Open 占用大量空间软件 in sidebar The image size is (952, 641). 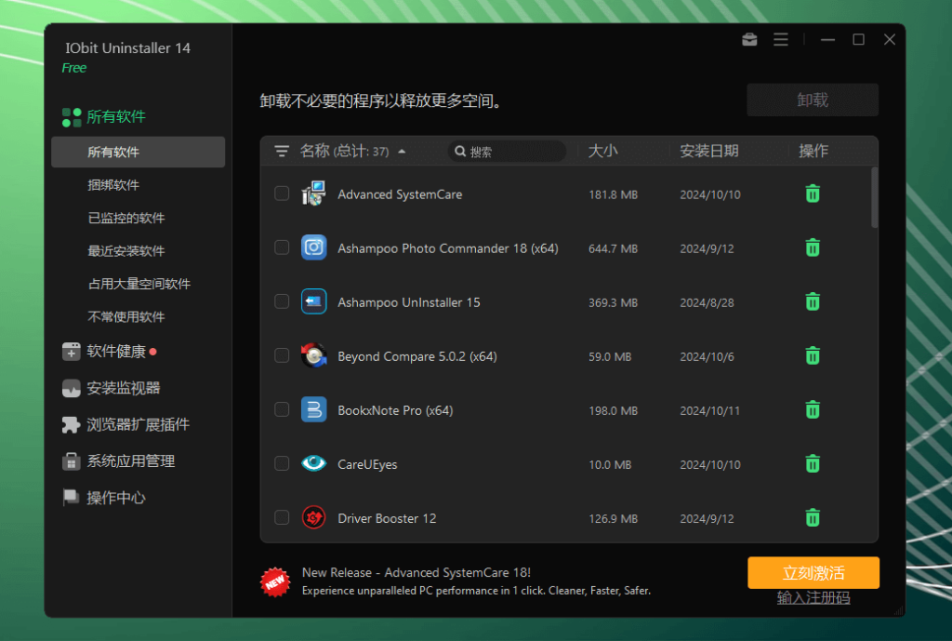point(139,284)
